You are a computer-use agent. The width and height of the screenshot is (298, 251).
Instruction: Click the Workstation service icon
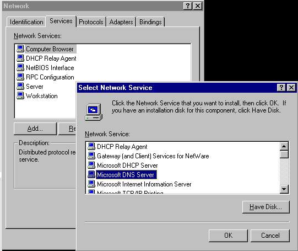tap(20, 96)
